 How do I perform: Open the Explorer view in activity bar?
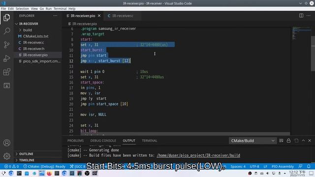pos(6,18)
